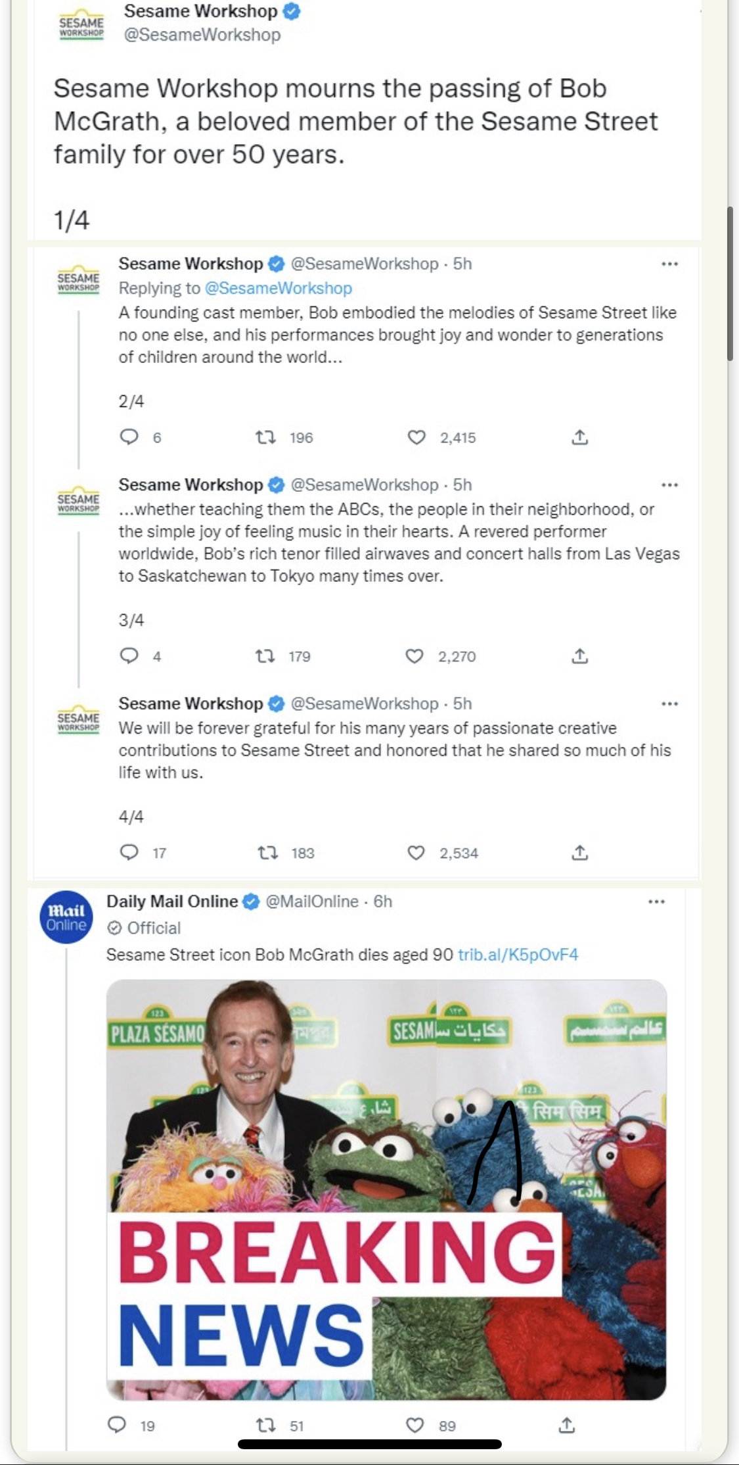This screenshot has width=739, height=1465.
Task: Open the trib.al/K5pOvF4 article link
Action: [518, 955]
